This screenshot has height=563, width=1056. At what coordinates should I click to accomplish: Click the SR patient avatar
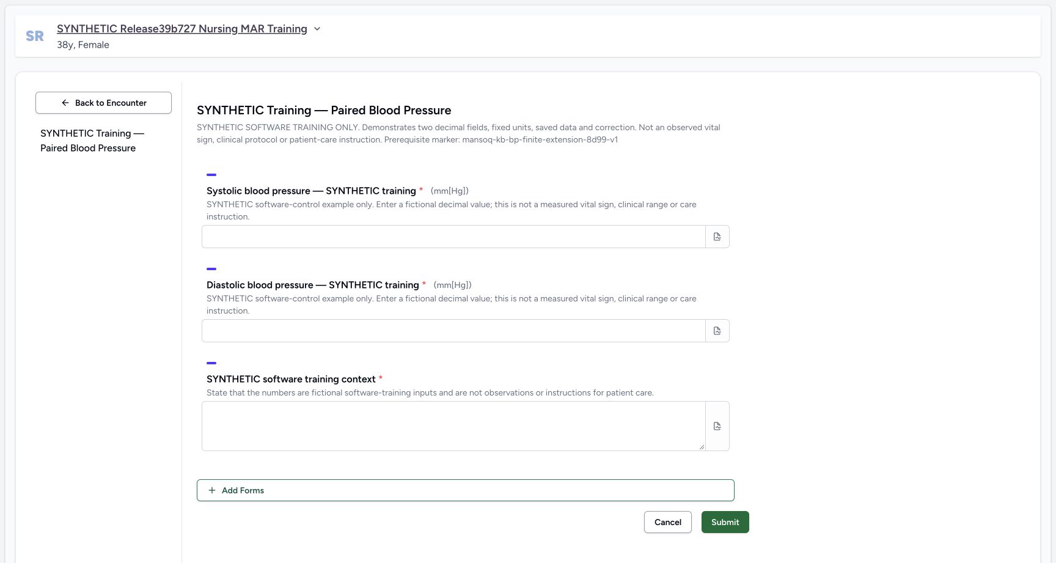[35, 36]
